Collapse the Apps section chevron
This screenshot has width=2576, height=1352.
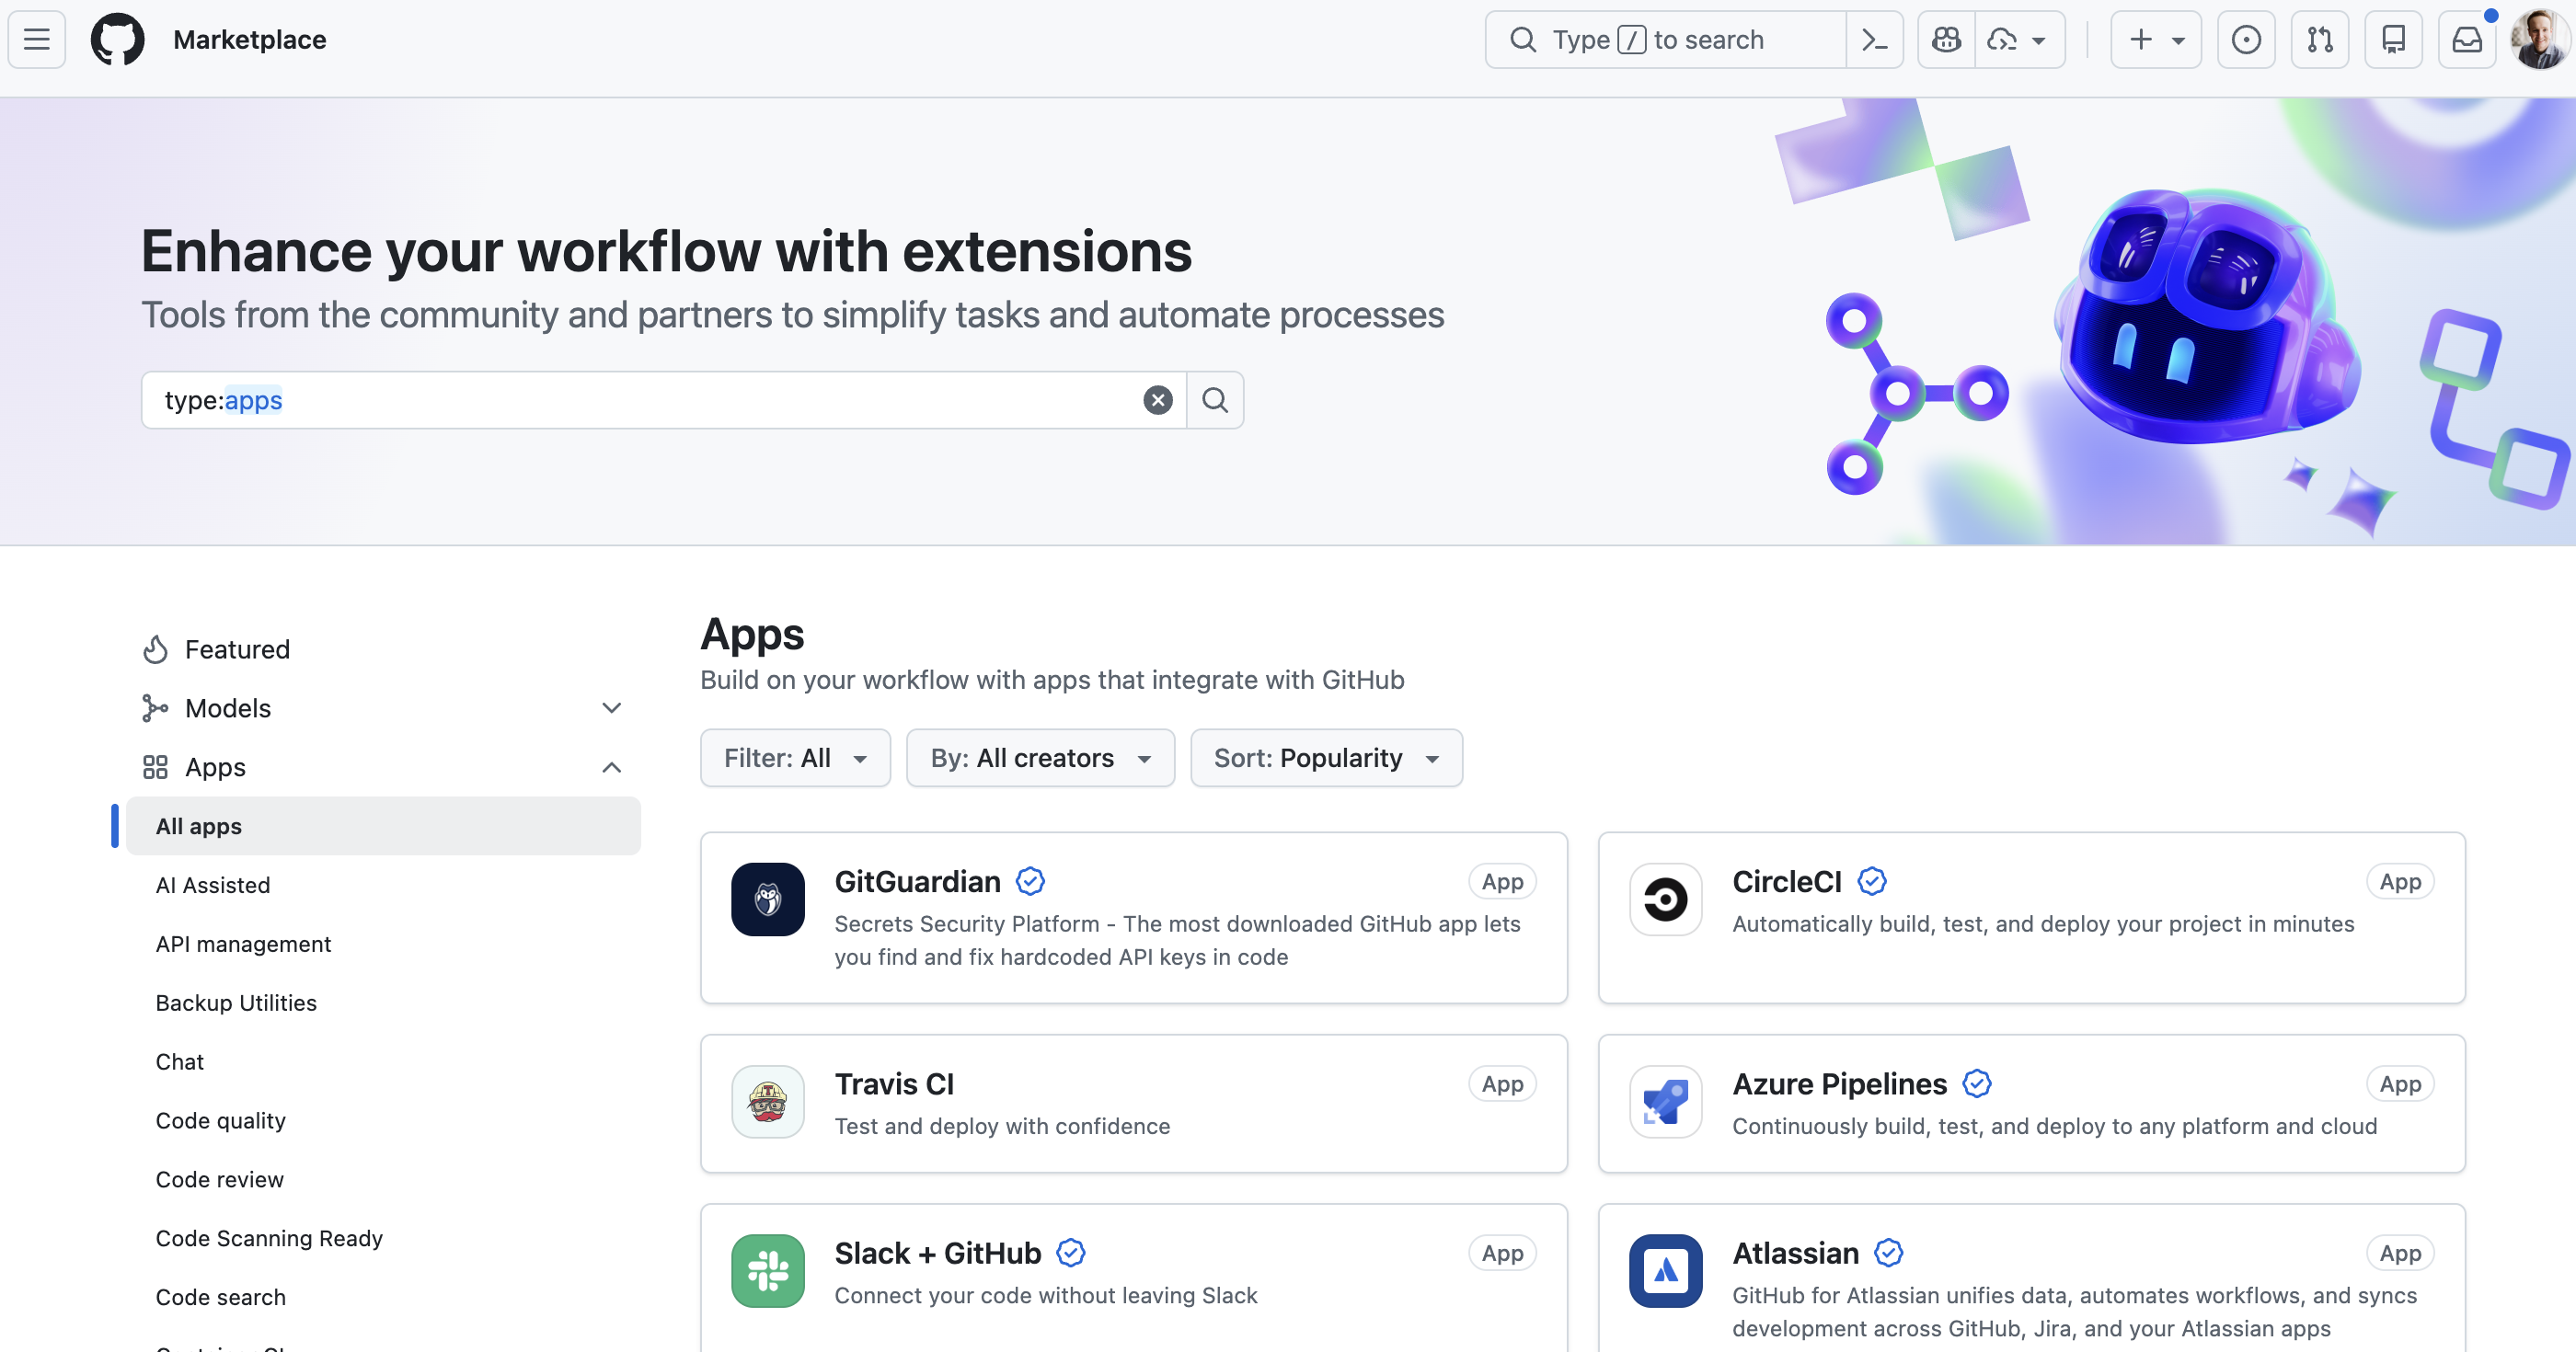point(612,767)
